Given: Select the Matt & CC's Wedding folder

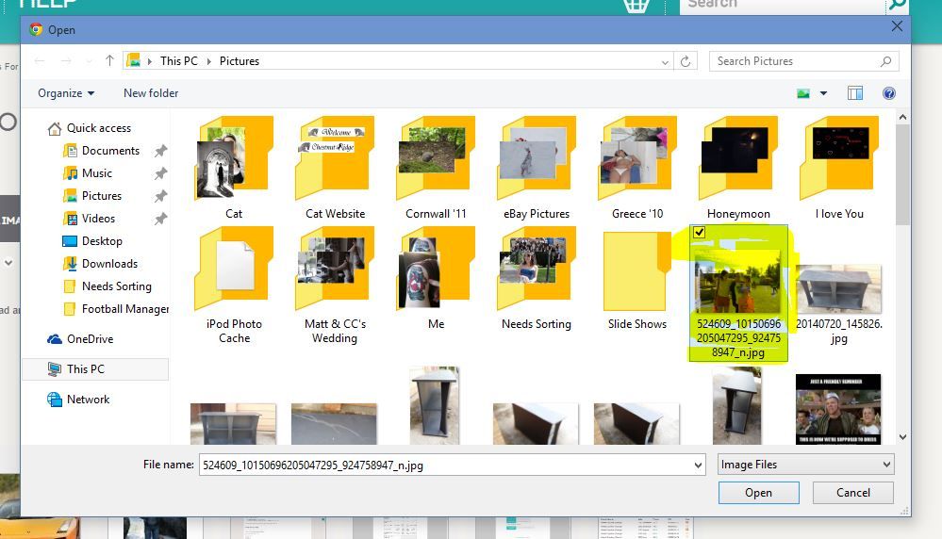Looking at the screenshot, I should 335,286.
